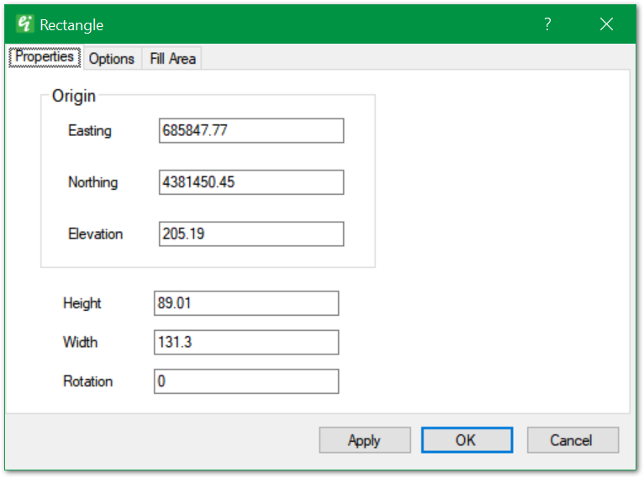The height and width of the screenshot is (478, 644).
Task: Cancel the rectangle edits
Action: click(572, 440)
